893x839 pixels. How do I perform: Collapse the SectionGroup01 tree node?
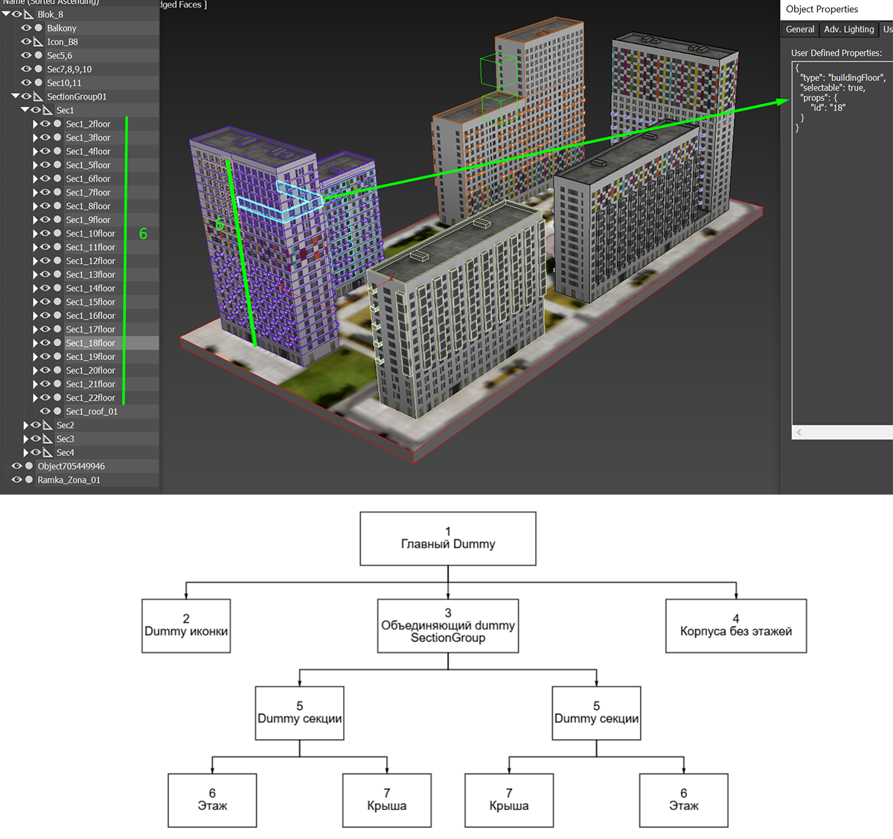pos(16,97)
